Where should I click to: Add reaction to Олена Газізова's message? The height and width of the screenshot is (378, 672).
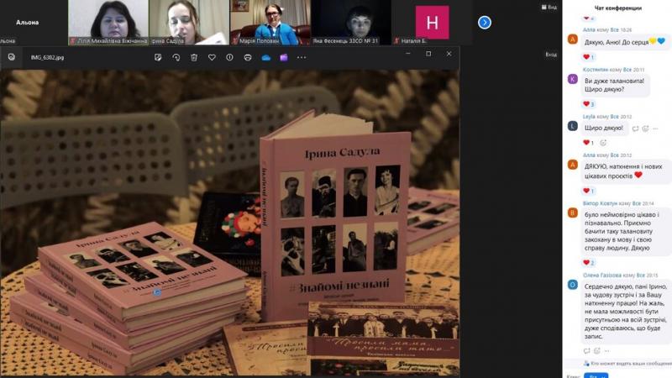tap(597, 351)
